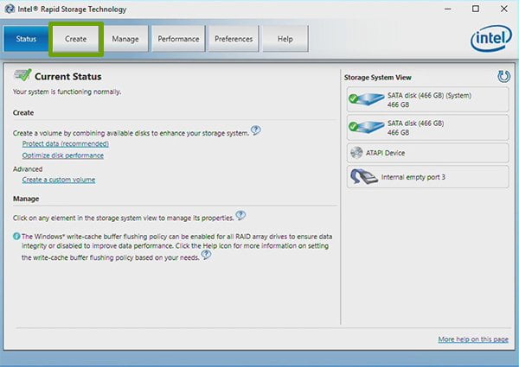Open the Create tab
This screenshot has height=367, width=519.
pos(76,39)
